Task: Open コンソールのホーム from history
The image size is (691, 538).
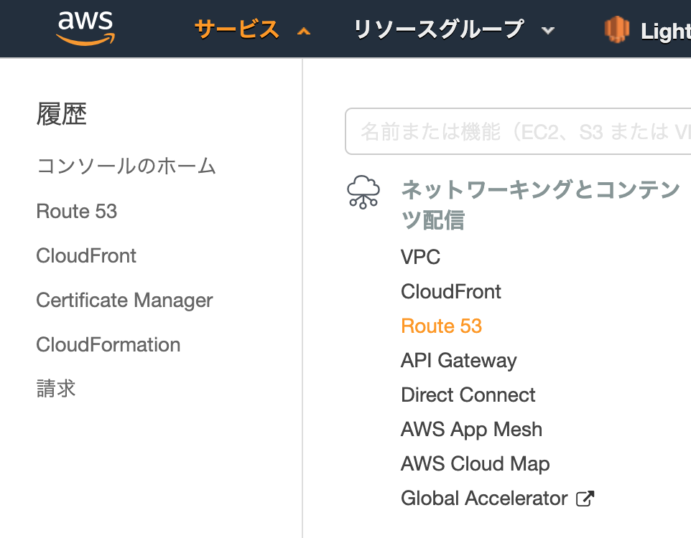Action: [x=126, y=166]
